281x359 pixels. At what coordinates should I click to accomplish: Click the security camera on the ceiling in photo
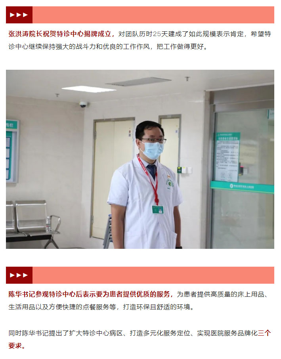point(83,104)
